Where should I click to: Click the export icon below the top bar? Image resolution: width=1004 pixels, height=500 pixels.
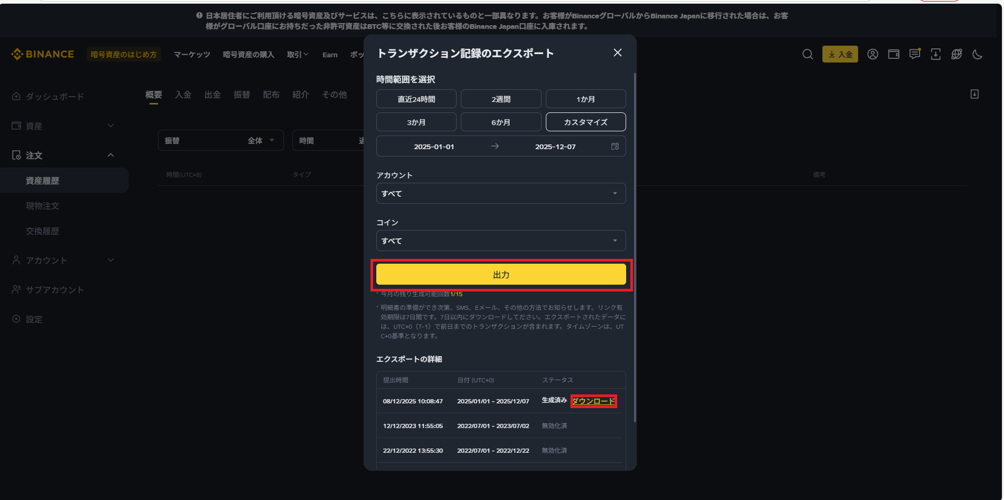click(x=975, y=93)
